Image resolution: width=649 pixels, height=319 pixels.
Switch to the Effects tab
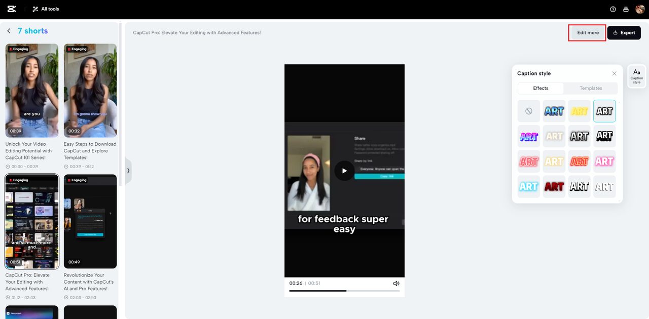coord(540,88)
